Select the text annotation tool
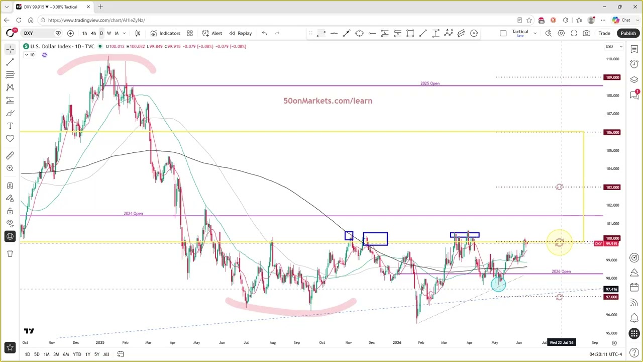Screen dimensions: 643x362 point(10,126)
